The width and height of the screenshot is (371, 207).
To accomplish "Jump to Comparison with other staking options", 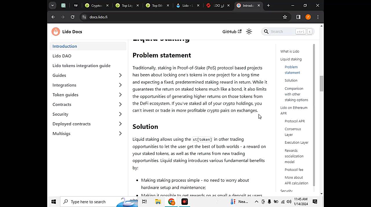I will [296, 94].
